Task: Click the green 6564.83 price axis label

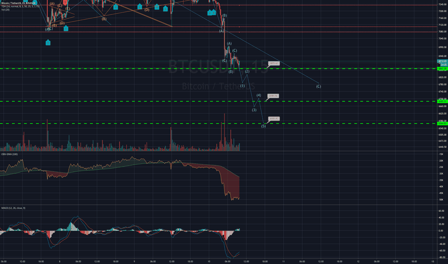Action: pyautogui.click(x=442, y=123)
